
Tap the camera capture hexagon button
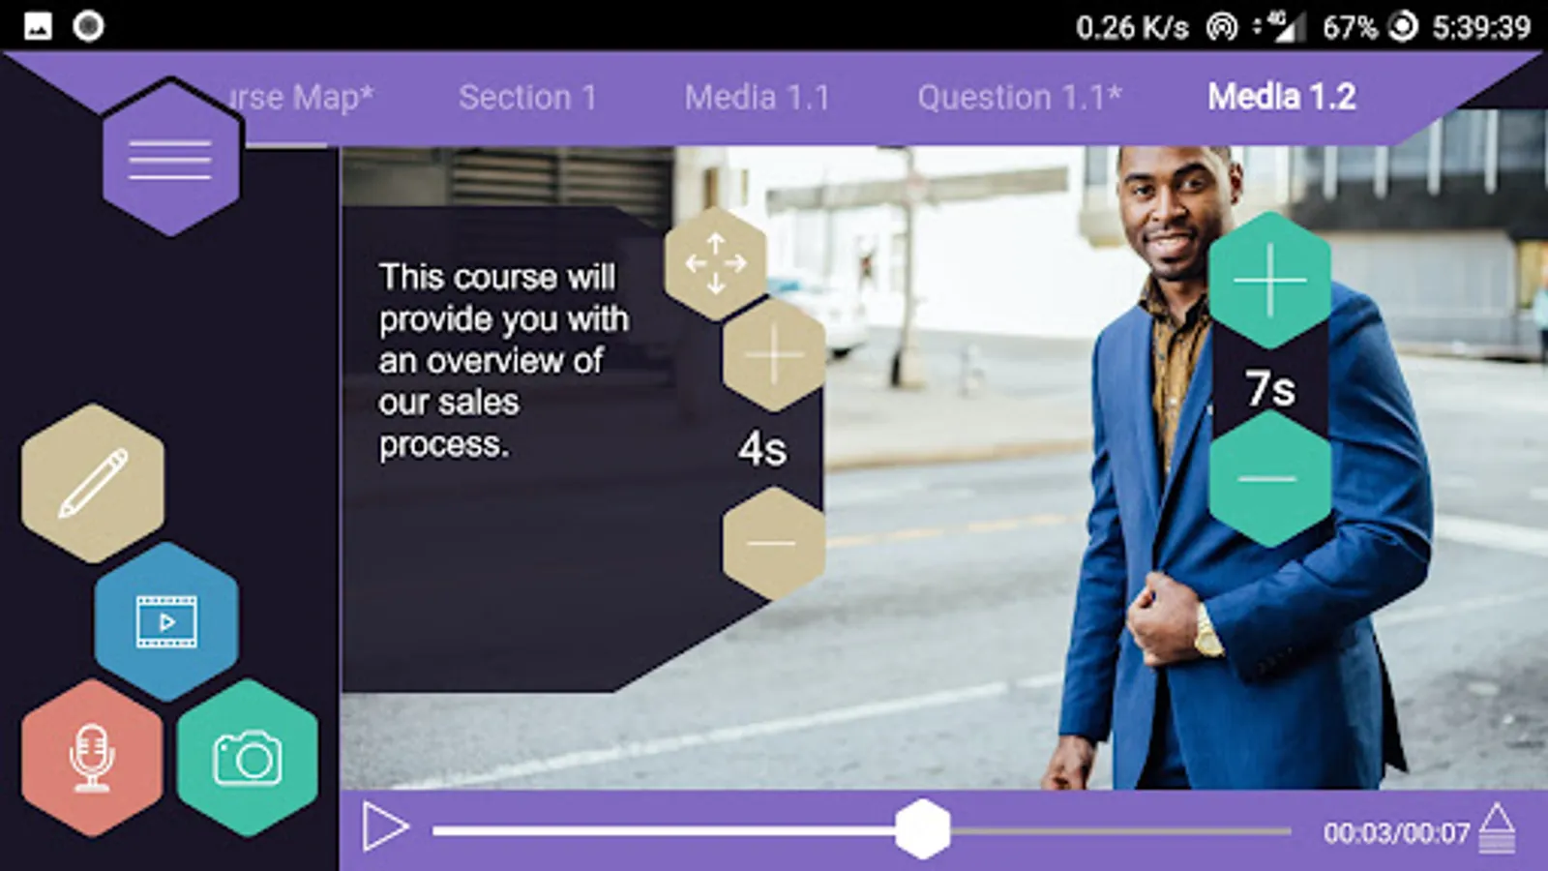click(x=248, y=758)
